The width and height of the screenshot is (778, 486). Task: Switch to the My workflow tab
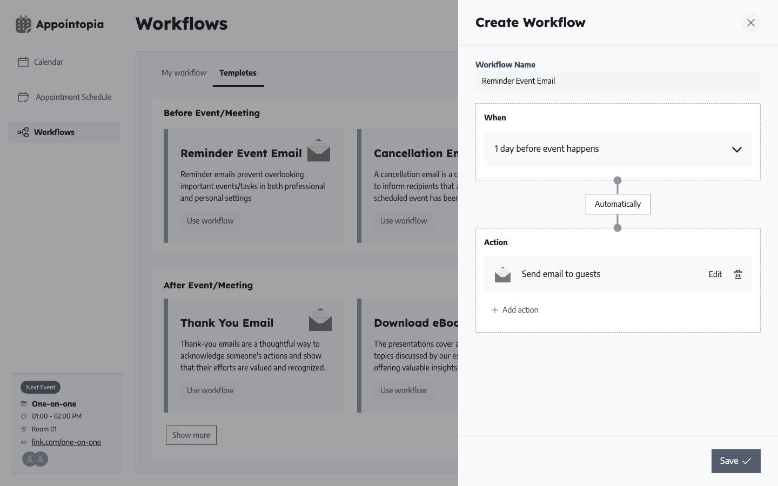(184, 73)
